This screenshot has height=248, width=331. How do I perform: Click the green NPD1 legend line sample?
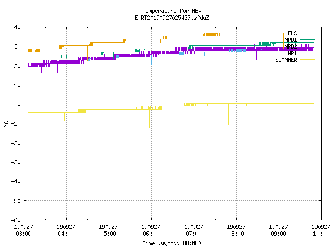click(308, 40)
